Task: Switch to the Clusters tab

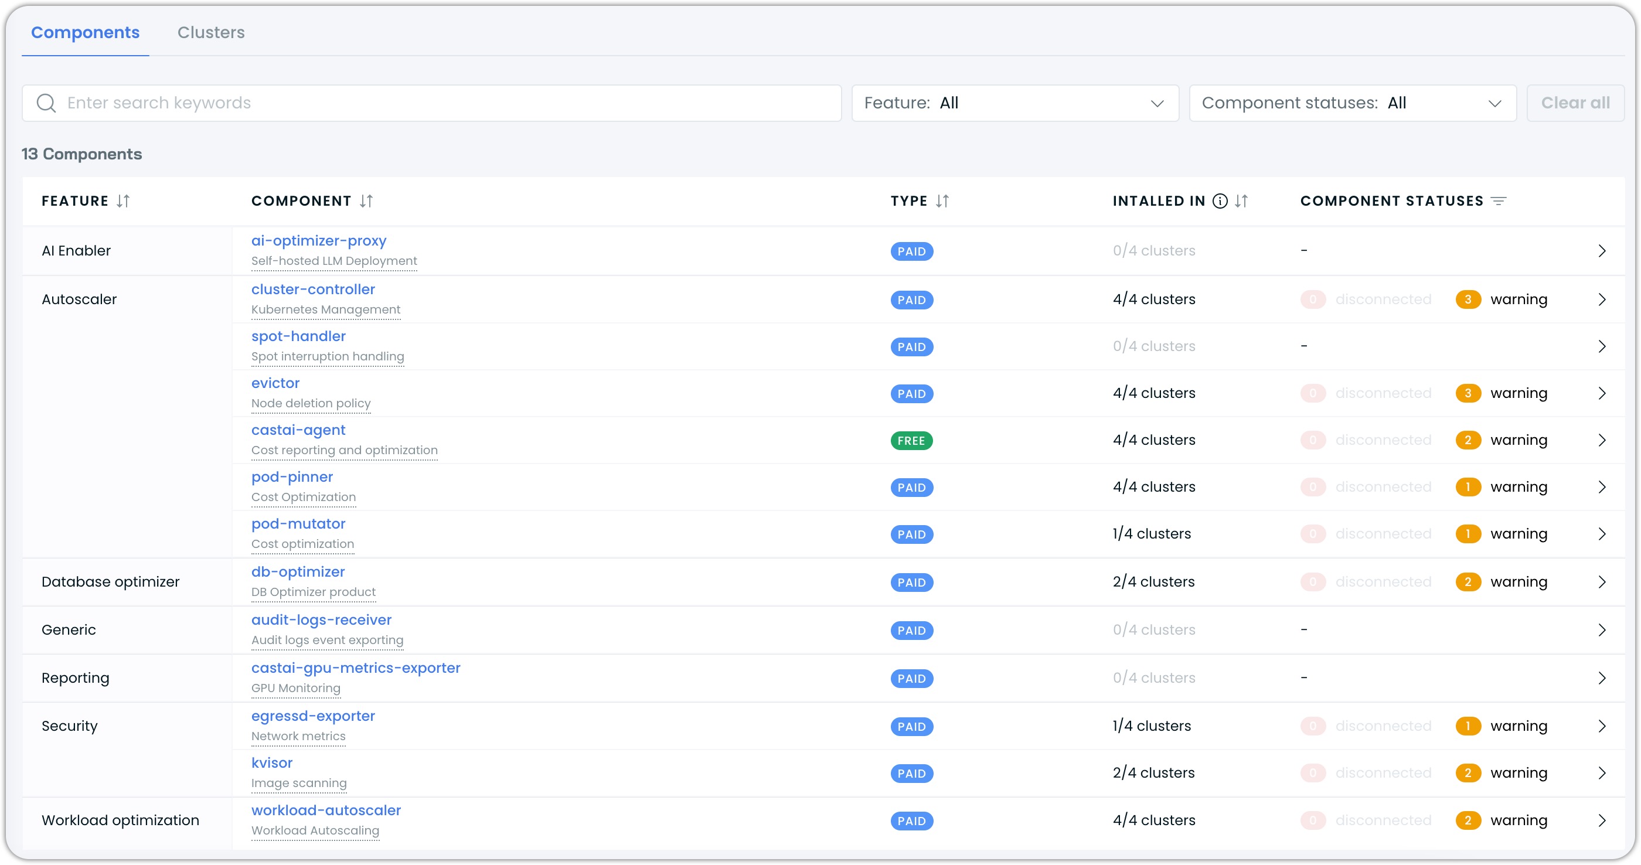Action: click(211, 32)
